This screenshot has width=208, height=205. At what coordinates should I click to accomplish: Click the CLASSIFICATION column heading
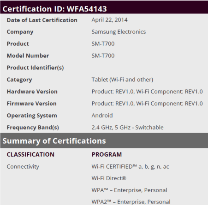(x=30, y=154)
